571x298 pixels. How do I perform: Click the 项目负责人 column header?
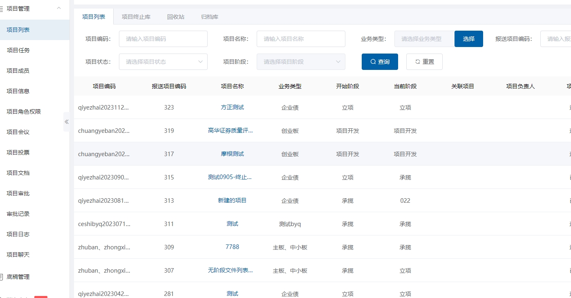pos(520,86)
